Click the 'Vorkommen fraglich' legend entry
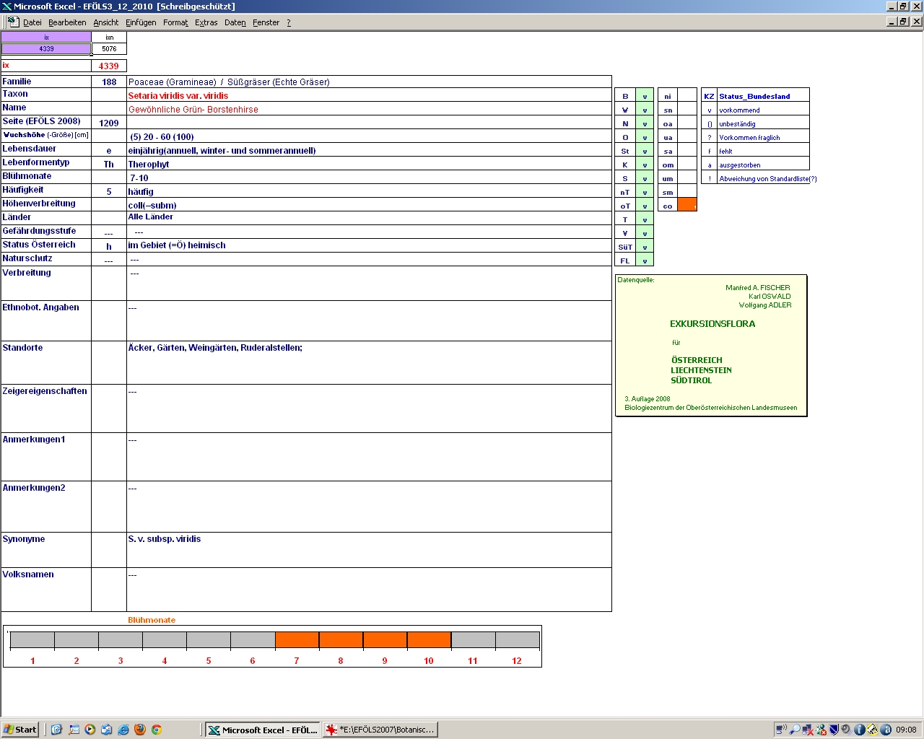The height and width of the screenshot is (739, 924). point(749,138)
